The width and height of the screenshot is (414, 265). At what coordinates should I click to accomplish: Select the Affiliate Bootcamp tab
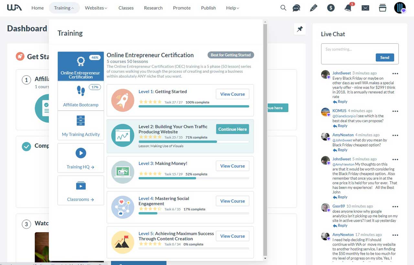pyautogui.click(x=81, y=96)
